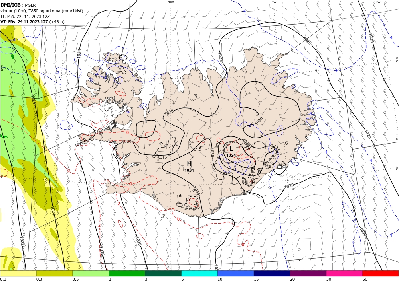Click the "VT: Fös. 24.11.2023 12Z (+48 h)" line

tap(33, 22)
